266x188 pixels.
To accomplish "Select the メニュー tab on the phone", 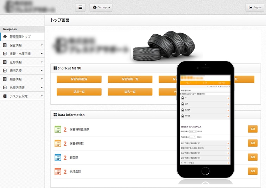I will [x=188, y=83].
